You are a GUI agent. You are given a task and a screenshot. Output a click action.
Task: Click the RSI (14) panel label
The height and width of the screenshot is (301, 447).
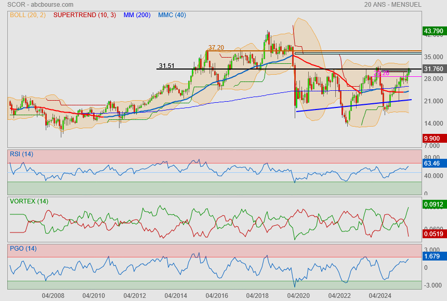[x=21, y=154]
